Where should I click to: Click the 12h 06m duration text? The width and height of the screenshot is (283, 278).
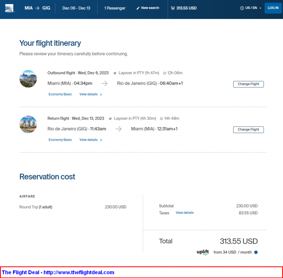tap(175, 73)
